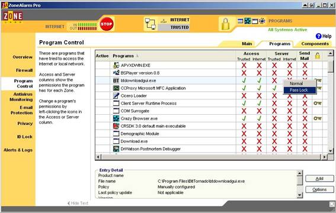Open the Firewall panel
The height and width of the screenshot is (213, 336).
click(x=24, y=70)
